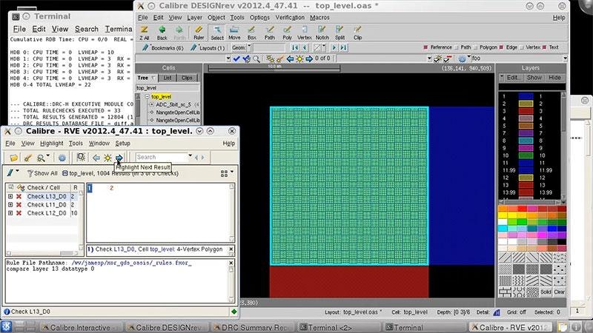Select layer 3 red color swatch
593x333 pixels.
pos(526,111)
